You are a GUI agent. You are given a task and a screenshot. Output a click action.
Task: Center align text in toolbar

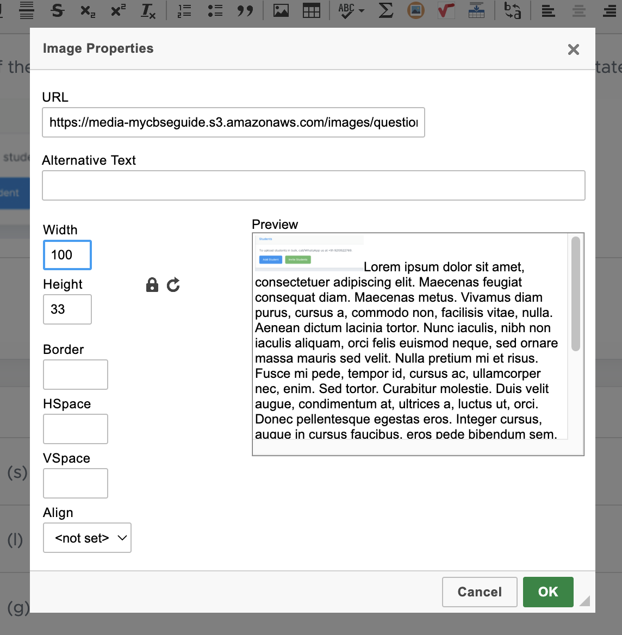coord(579,11)
